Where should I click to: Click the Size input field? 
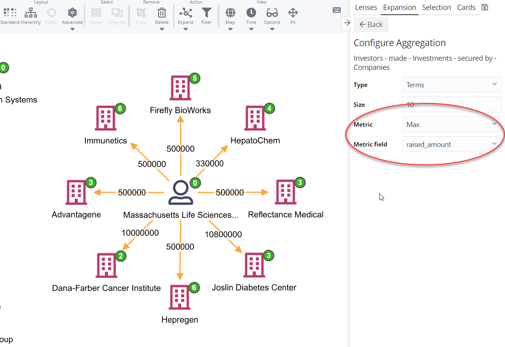452,104
